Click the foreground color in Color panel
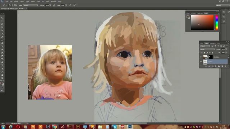The width and height of the screenshot is (230, 129). point(188,16)
